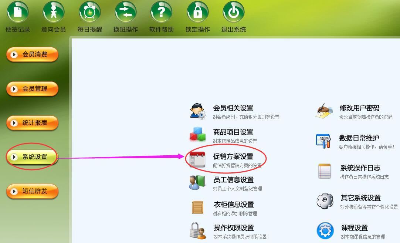The image size is (400, 243).
Task: Click the 锁定操作 padlock icon
Action: (x=198, y=12)
